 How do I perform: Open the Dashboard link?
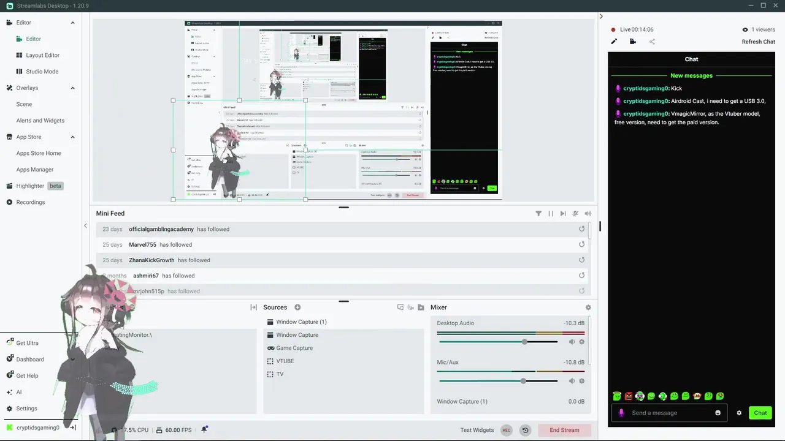29,360
